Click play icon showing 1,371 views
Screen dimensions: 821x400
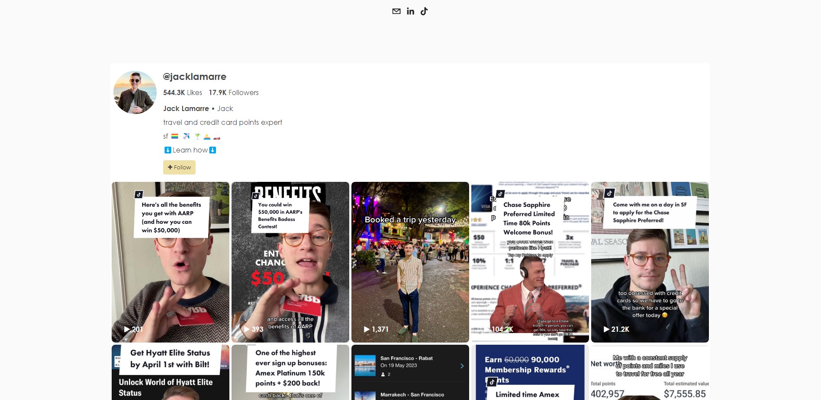(367, 329)
